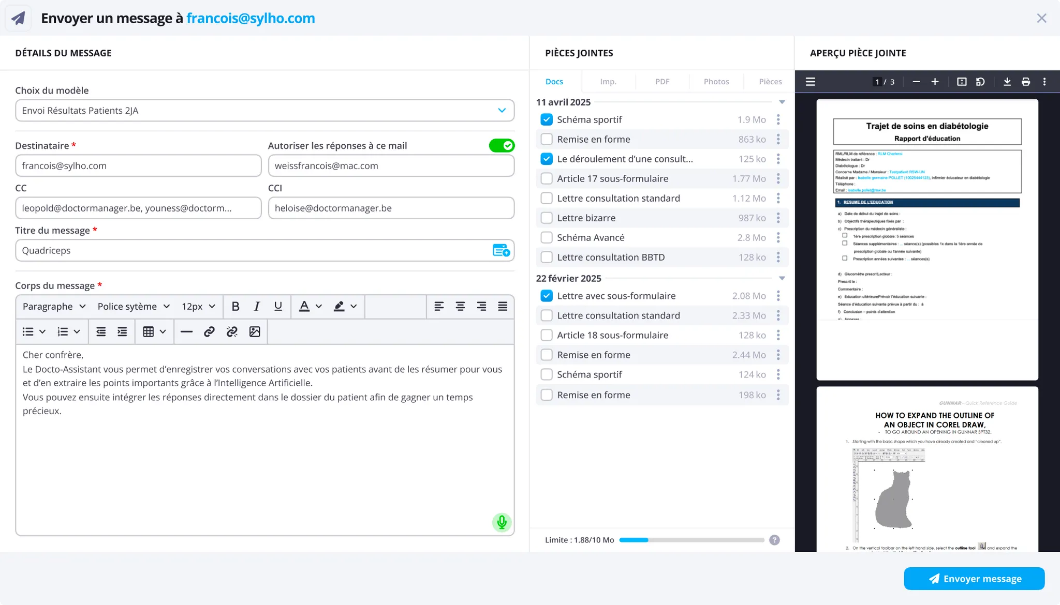Click the template insert icon in title field
The height and width of the screenshot is (605, 1060).
[x=501, y=251]
